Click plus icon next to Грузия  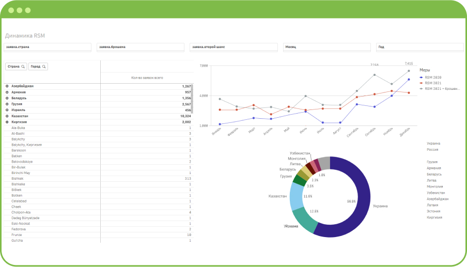7,104
